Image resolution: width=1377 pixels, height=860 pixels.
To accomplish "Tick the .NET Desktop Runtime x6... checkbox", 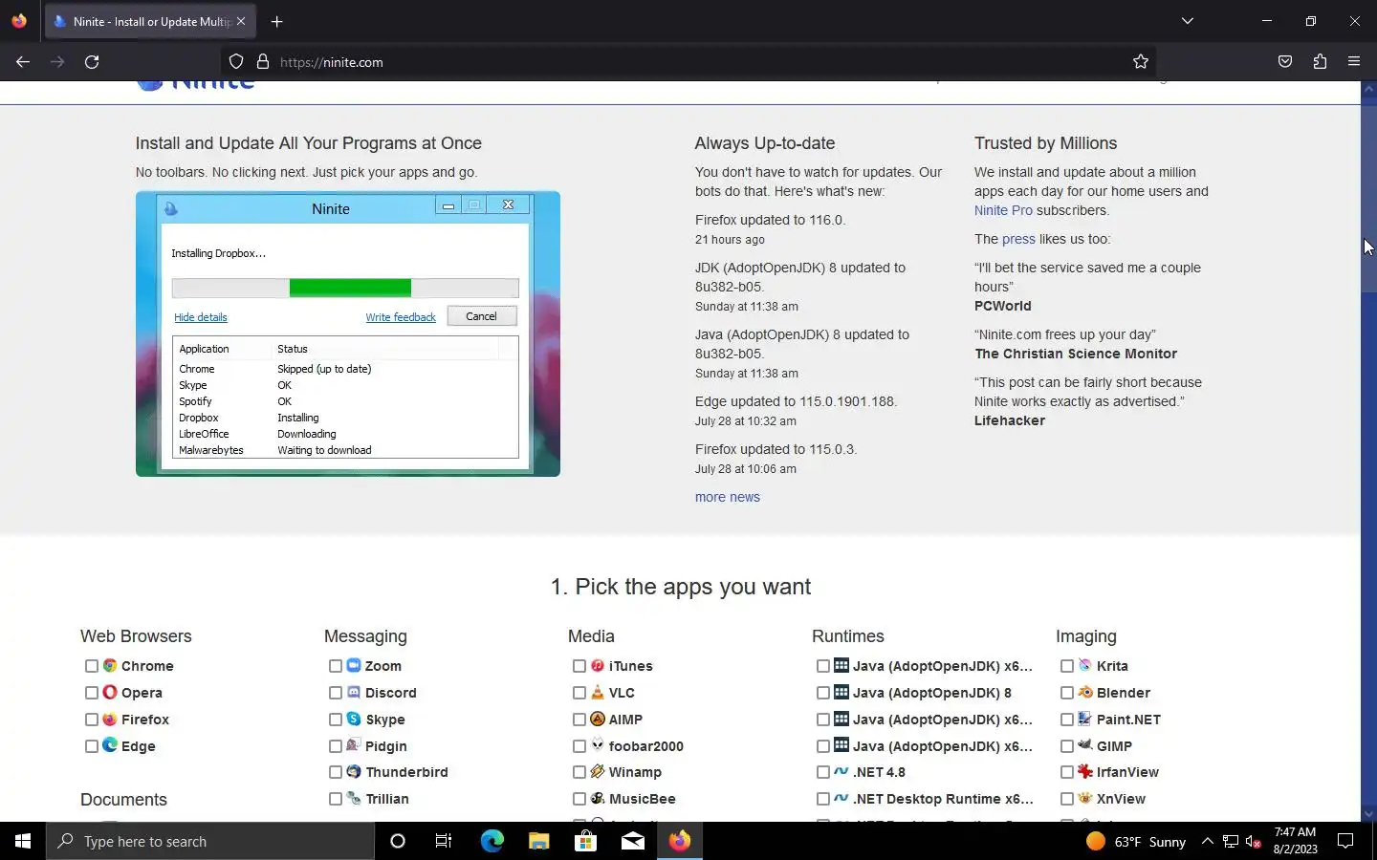I will click(823, 799).
